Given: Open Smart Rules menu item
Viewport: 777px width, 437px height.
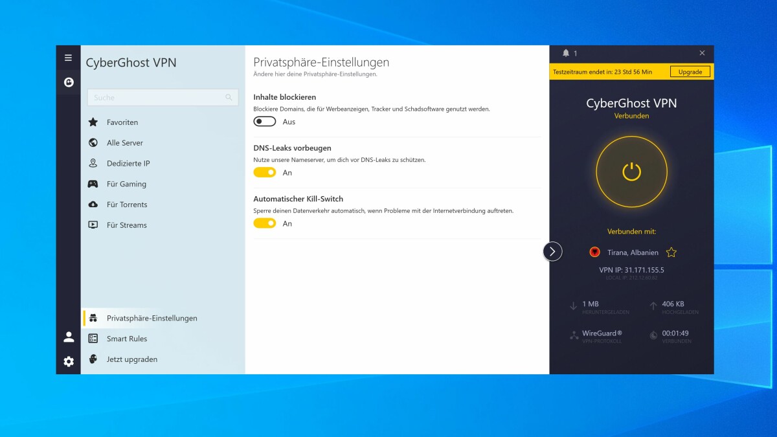Looking at the screenshot, I should click(163, 339).
